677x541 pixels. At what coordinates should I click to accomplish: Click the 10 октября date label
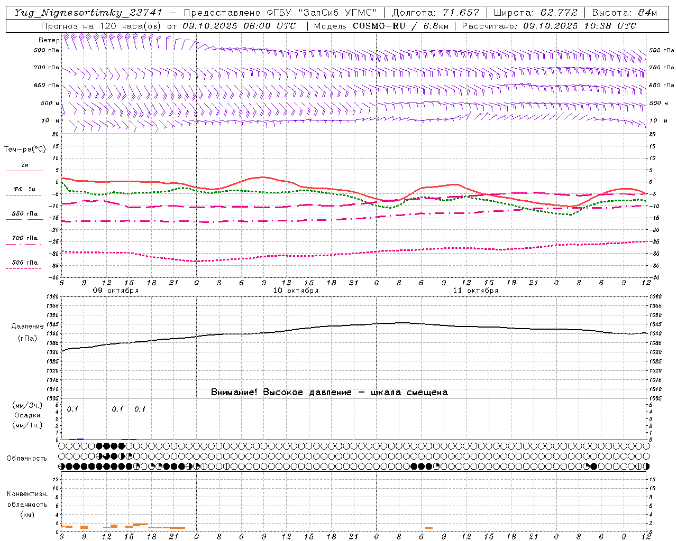click(296, 291)
